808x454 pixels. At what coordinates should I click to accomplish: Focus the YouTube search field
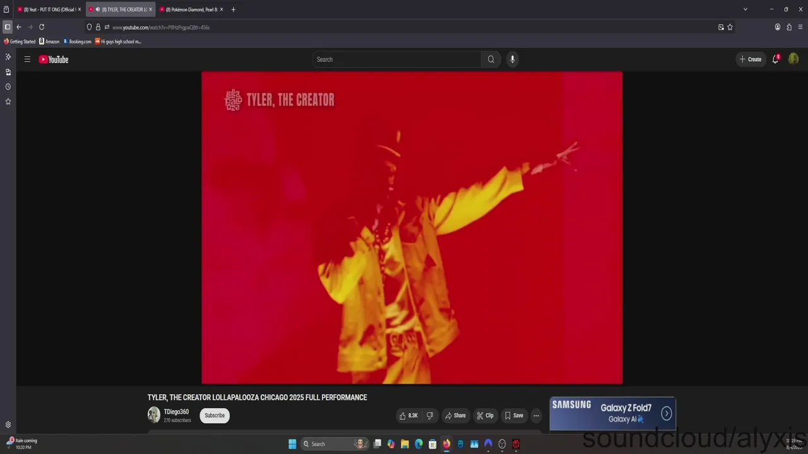397,59
